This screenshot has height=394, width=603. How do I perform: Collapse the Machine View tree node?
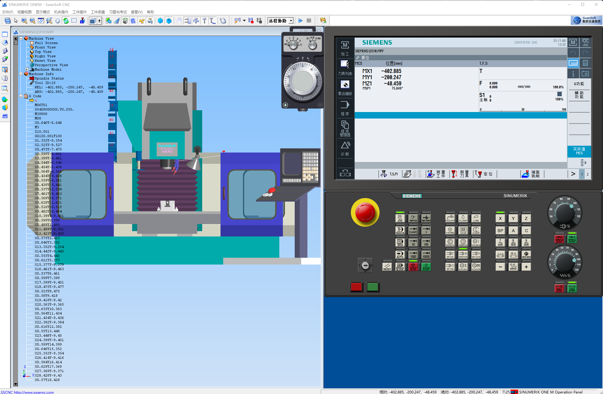21,38
